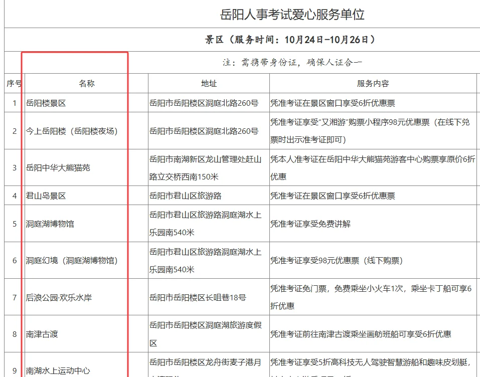Click the service text in row 4 君山岛景区
This screenshot has height=377, width=480.
click(333, 196)
